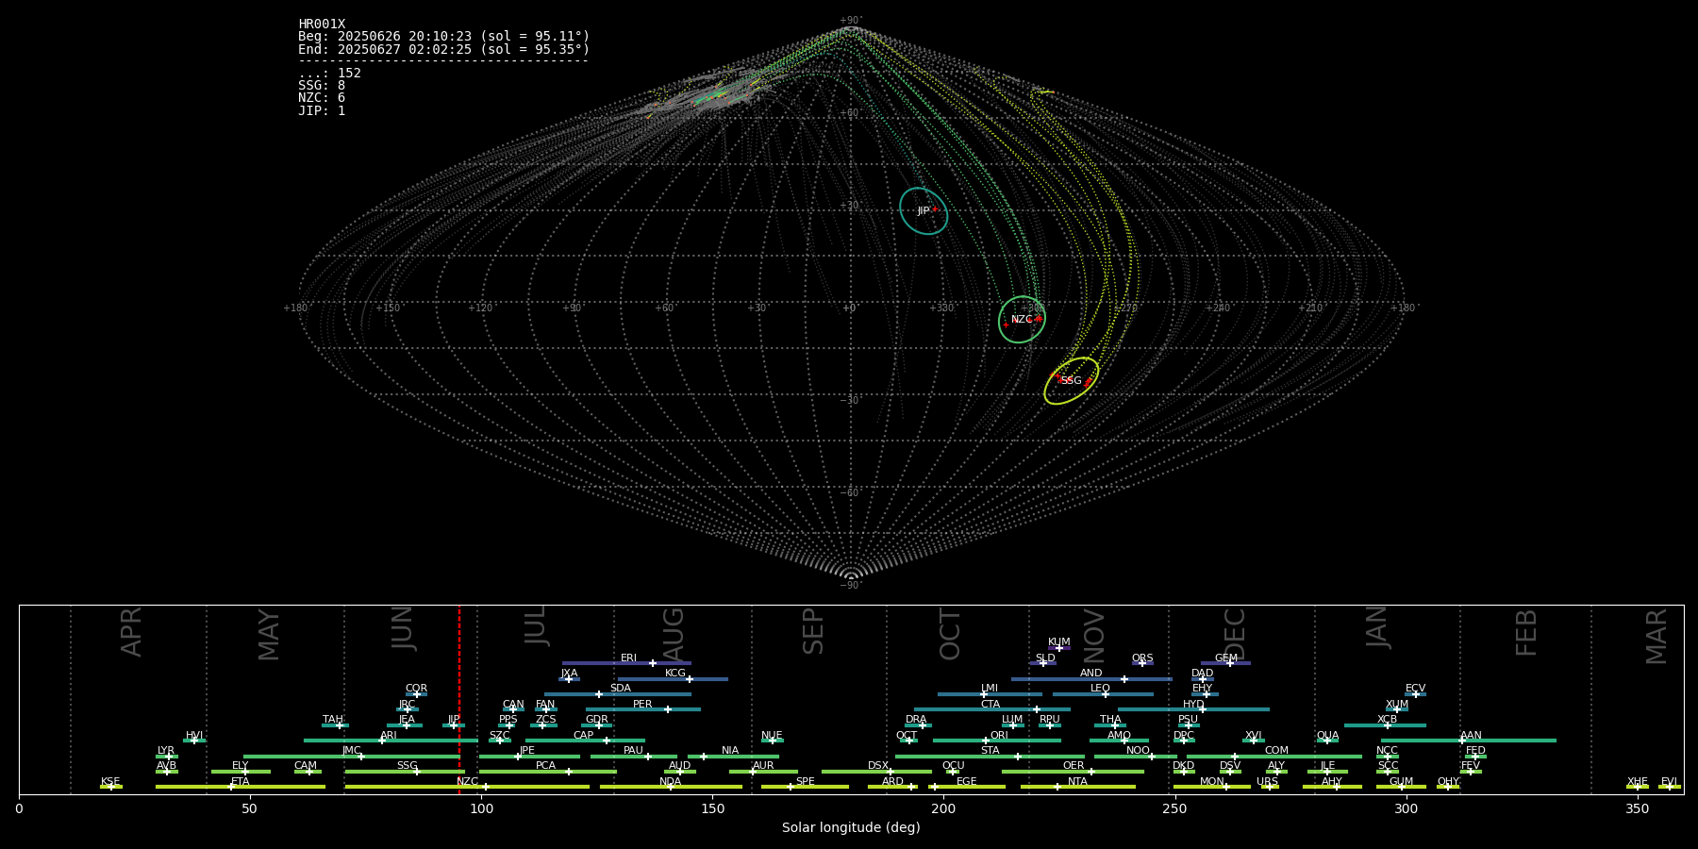Viewport: 1698px width, 849px height.
Task: Click the DEC month label
Action: [1235, 634]
